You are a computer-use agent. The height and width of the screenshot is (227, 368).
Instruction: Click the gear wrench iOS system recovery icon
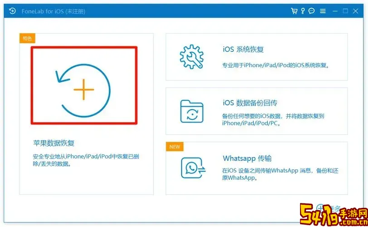pyautogui.click(x=192, y=57)
